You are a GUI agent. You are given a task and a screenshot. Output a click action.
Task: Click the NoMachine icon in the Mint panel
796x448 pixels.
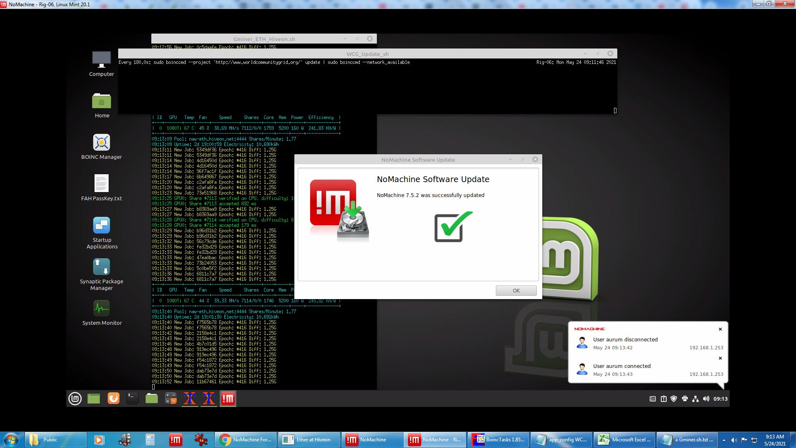click(228, 399)
